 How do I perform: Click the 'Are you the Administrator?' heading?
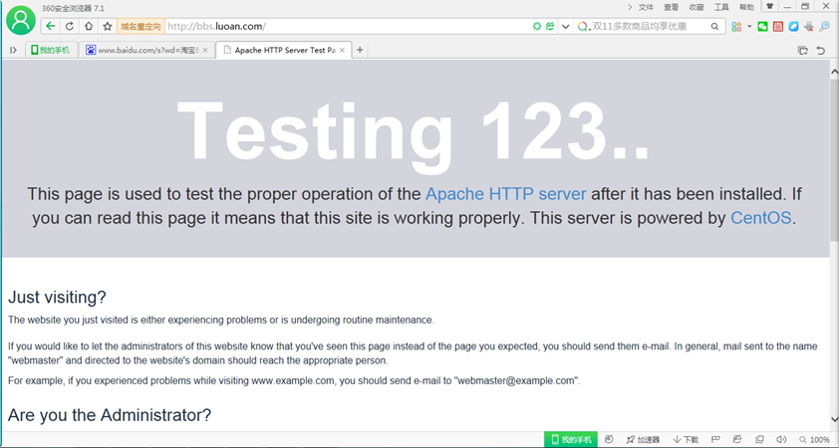[110, 415]
